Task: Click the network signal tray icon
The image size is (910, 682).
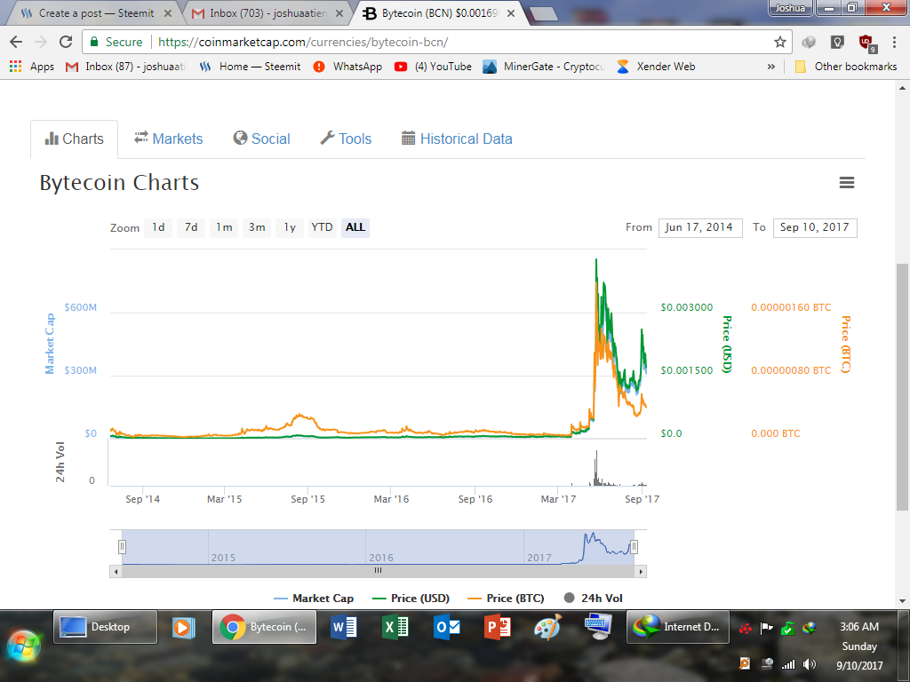Action: point(788,664)
